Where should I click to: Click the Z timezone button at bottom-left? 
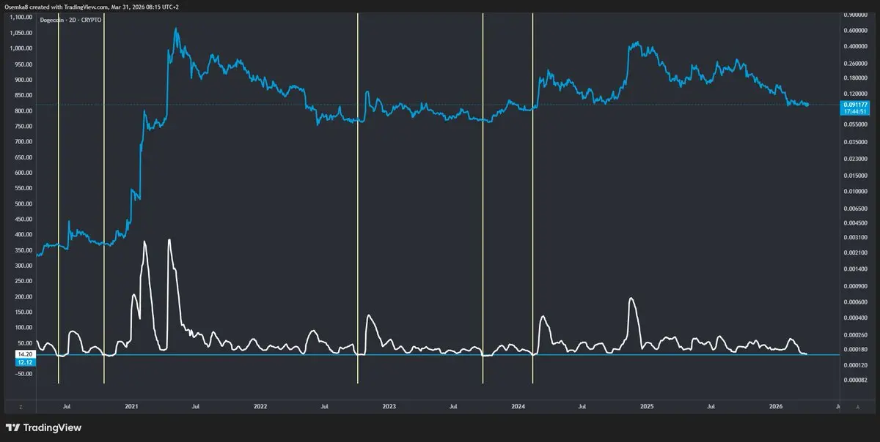[21, 405]
